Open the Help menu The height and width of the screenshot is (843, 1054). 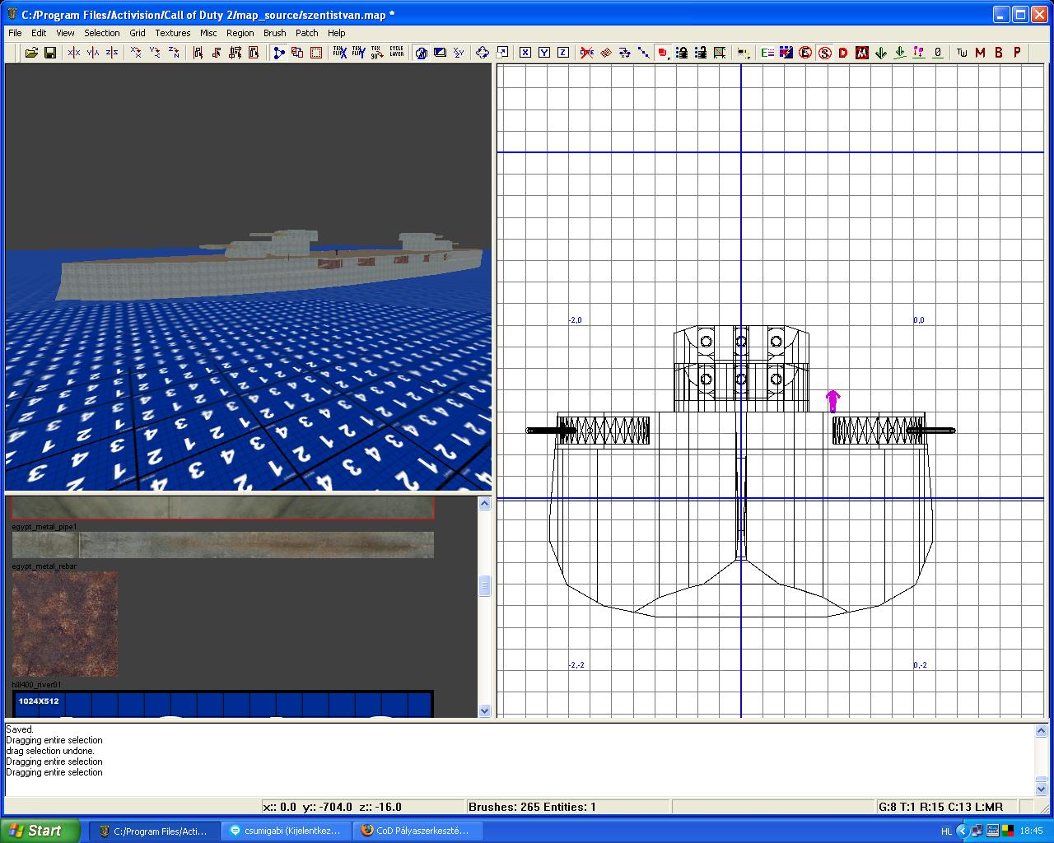(337, 33)
